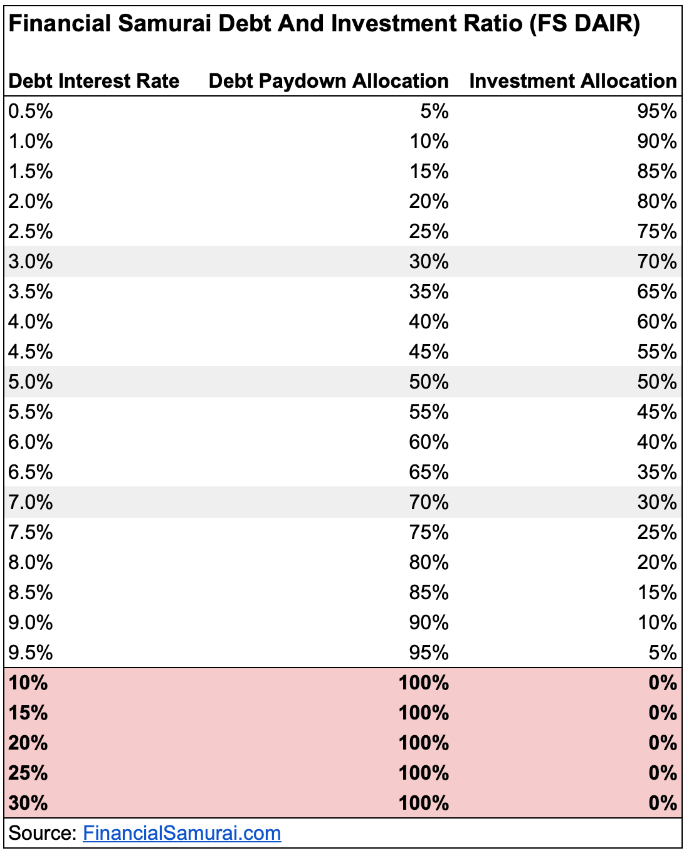Select the bold 10% interest rate cell
Screen dimensions: 684x853
coord(28,683)
